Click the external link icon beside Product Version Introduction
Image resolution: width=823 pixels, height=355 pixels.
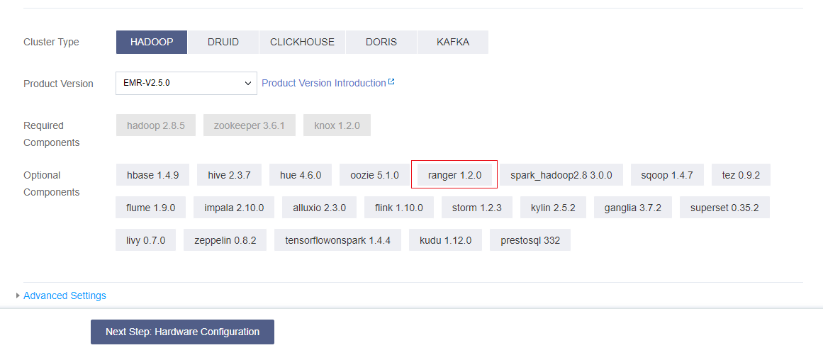tap(391, 81)
